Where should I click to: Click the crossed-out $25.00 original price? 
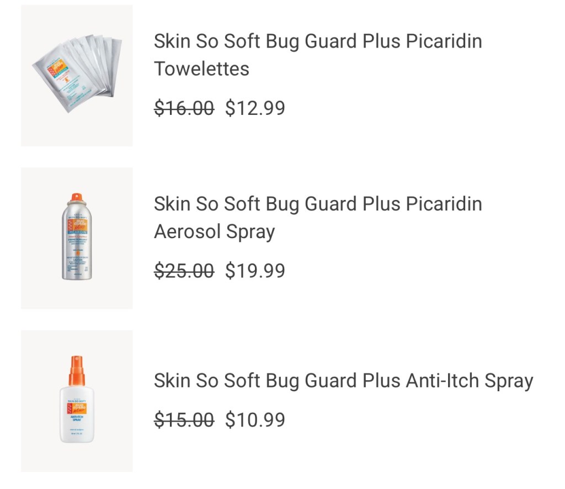pos(184,271)
